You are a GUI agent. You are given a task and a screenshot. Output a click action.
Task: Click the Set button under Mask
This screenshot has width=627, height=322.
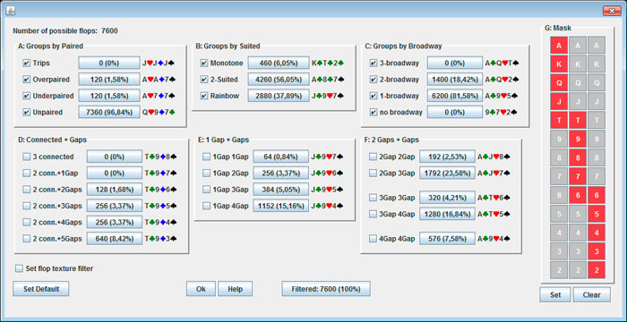555,295
